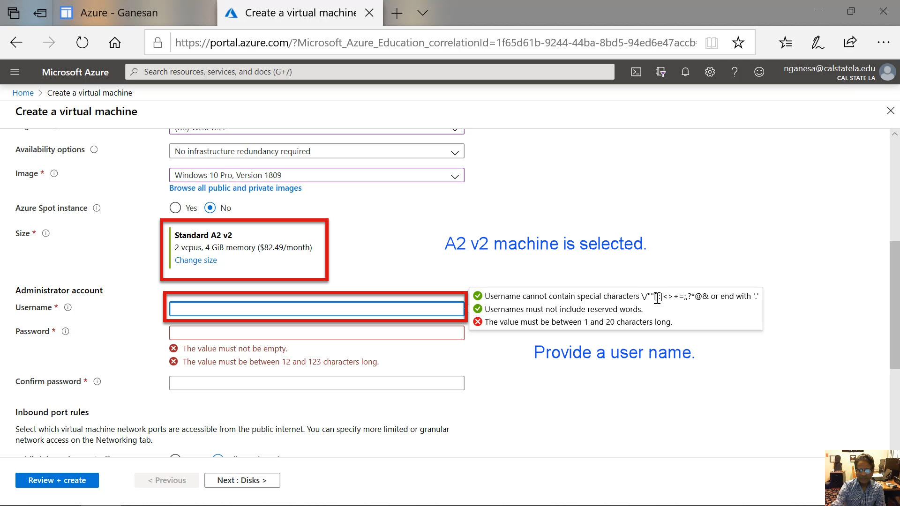Select No for Azure Spot instance
Viewport: 900px width, 506px height.
pyautogui.click(x=210, y=208)
